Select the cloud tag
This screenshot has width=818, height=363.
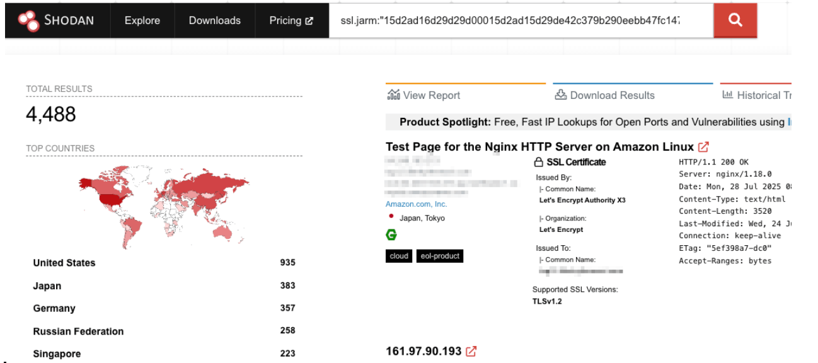[399, 256]
